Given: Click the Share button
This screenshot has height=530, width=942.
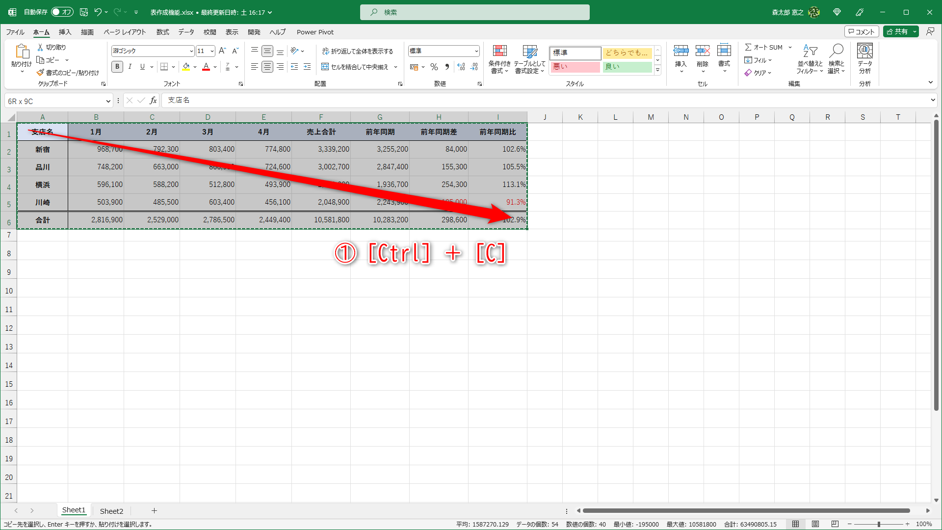Looking at the screenshot, I should click(897, 31).
